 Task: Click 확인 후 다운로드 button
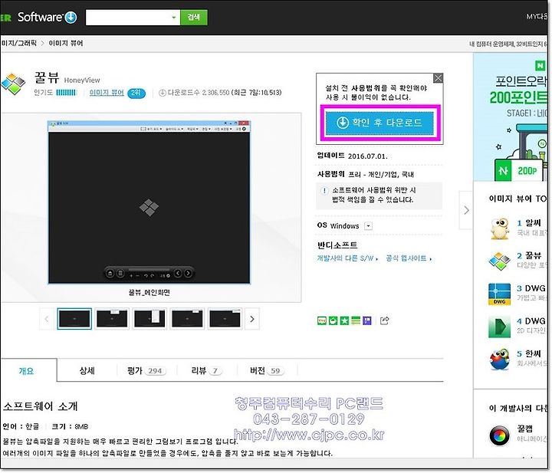379,123
